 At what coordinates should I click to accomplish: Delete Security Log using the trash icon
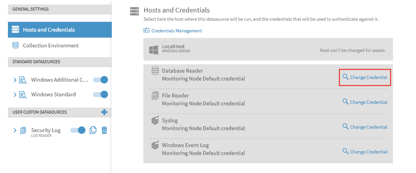point(104,130)
